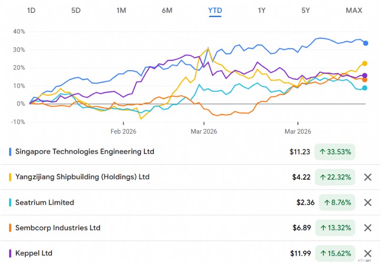Click the 15.62% gain badge
The image size is (381, 263).
point(335,253)
